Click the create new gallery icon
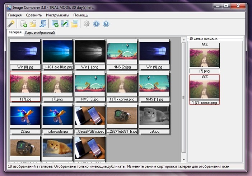Screen dimensions: 252x176 24,24
